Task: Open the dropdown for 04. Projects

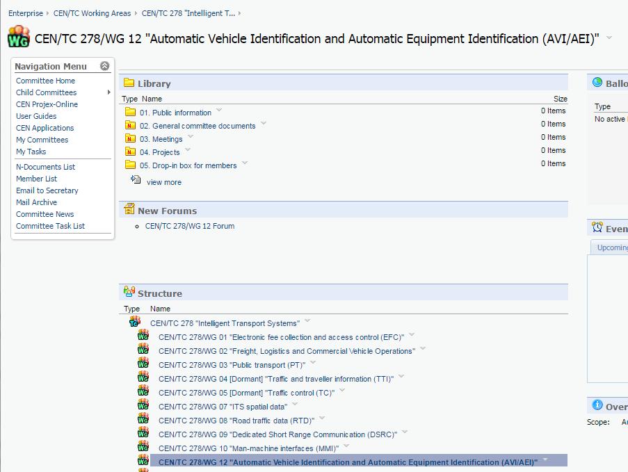Action: (188, 149)
